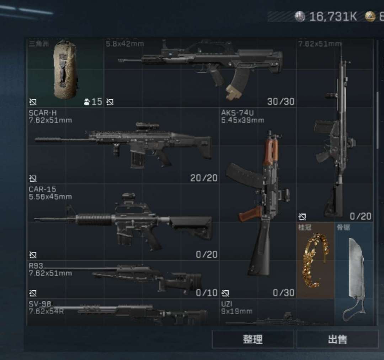Viewport: 384px width, 360px height.
Task: Click the CAR-15 rifle in inventory
Action: pyautogui.click(x=123, y=222)
